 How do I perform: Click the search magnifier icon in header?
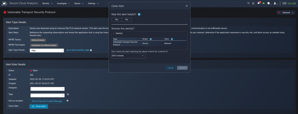249,3
